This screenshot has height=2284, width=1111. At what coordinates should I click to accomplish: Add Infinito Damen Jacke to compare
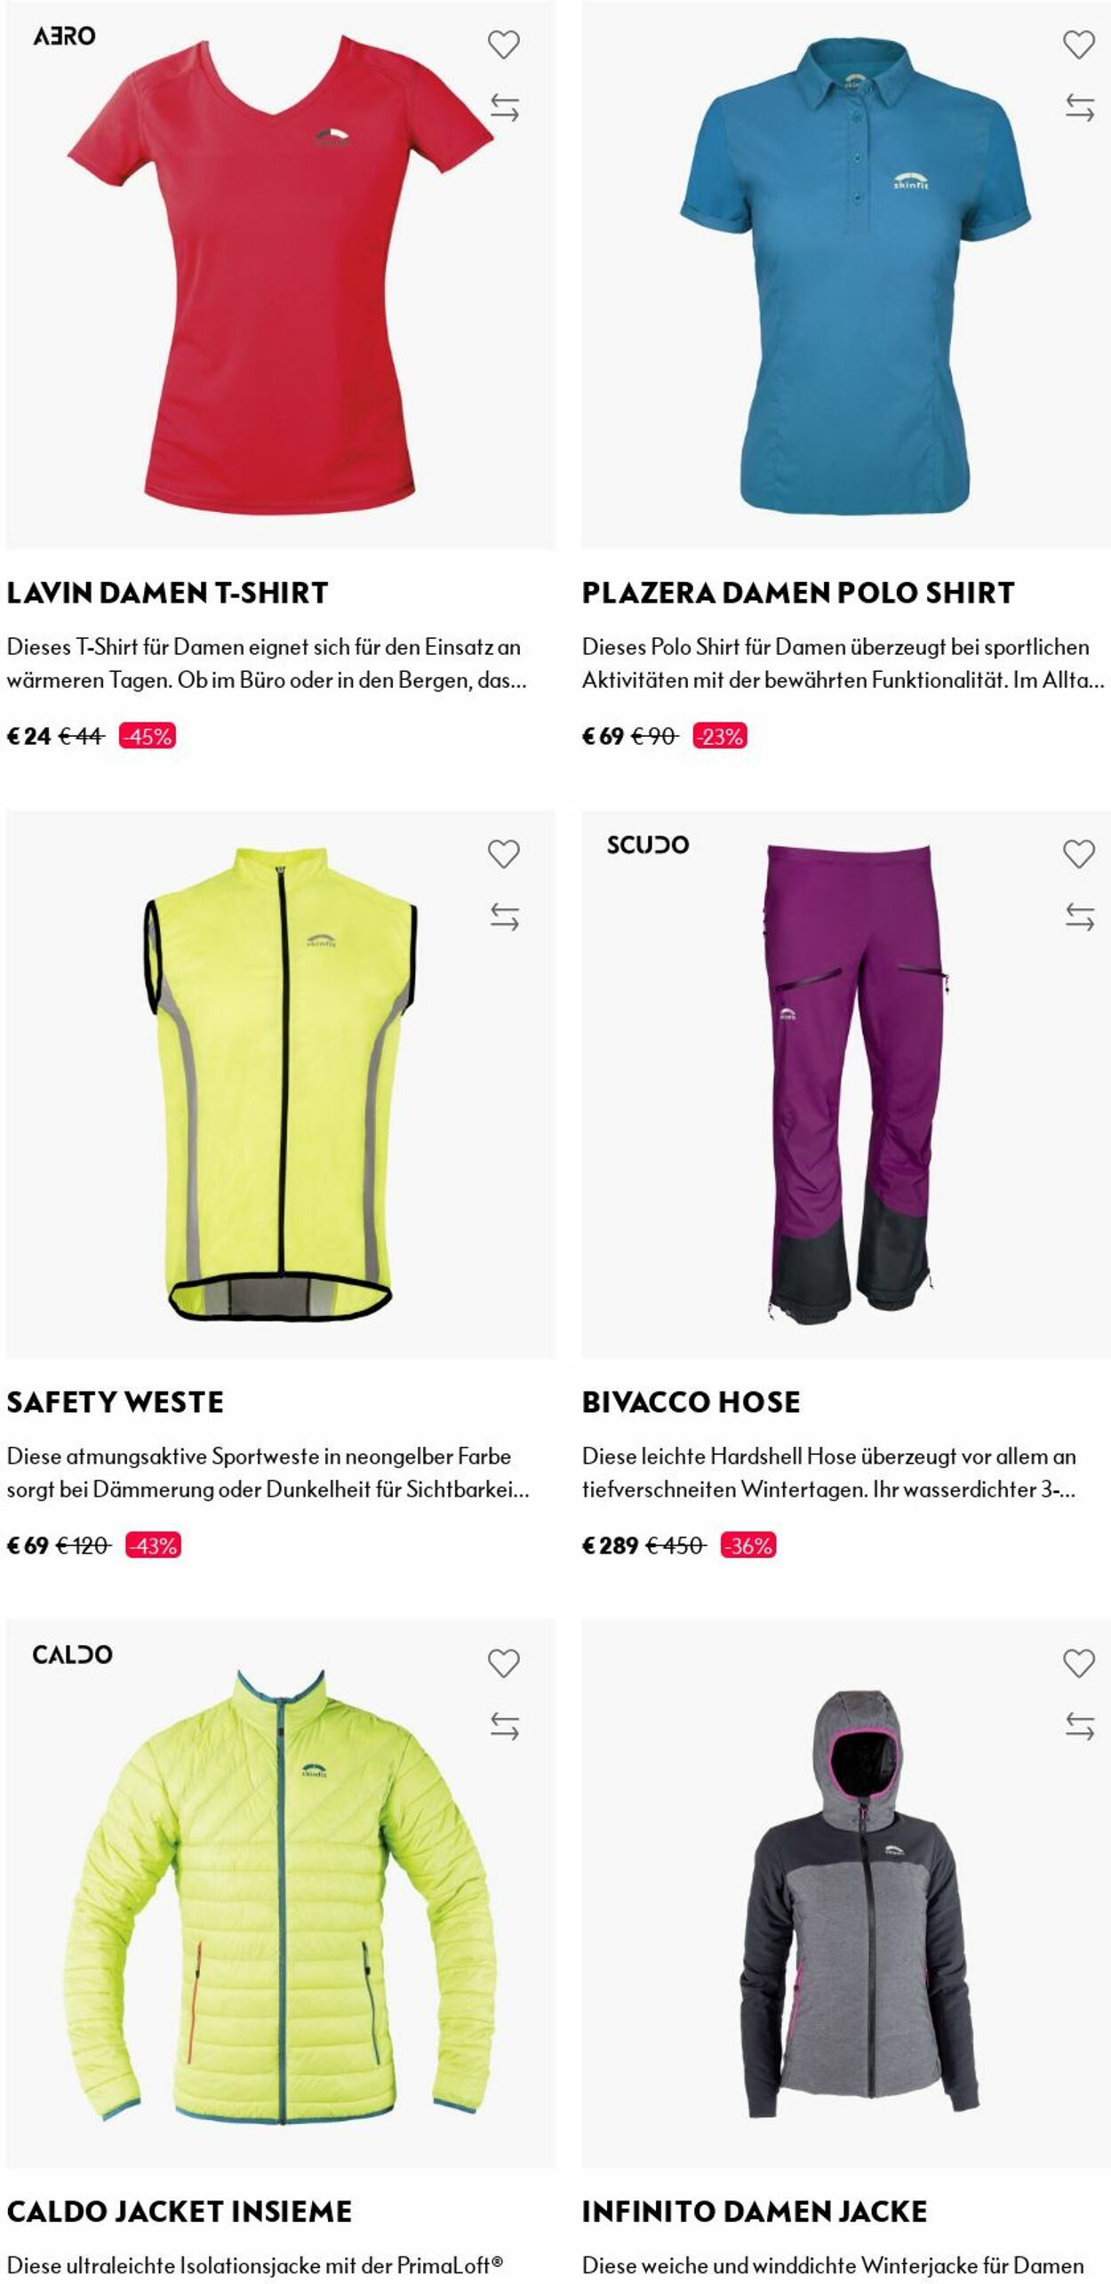[1080, 1727]
